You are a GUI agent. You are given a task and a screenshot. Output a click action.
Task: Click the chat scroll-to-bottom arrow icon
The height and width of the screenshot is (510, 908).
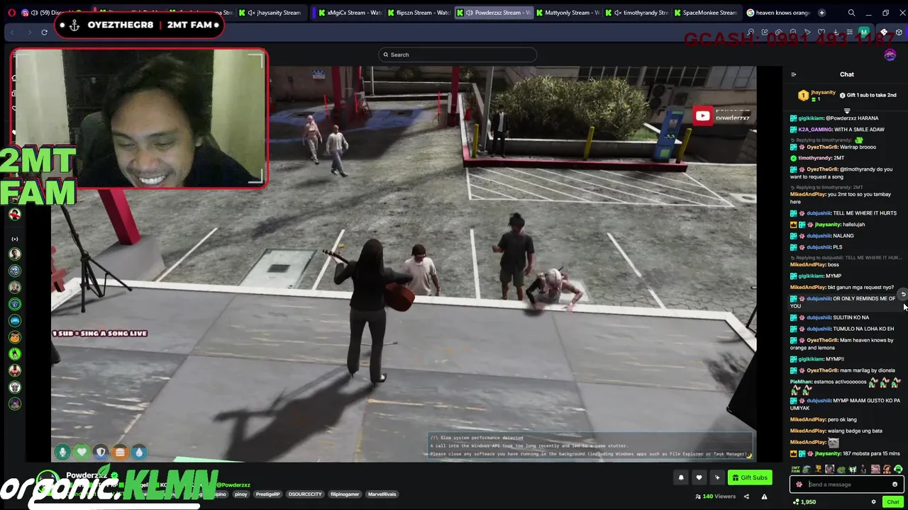pos(903,294)
